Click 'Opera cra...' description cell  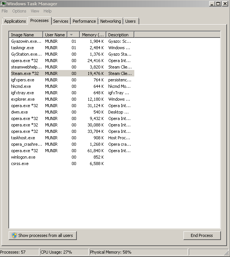pos(120,144)
